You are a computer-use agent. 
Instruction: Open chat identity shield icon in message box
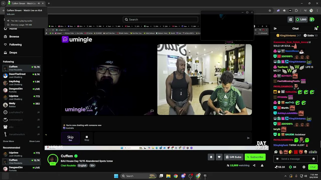tap(277, 159)
